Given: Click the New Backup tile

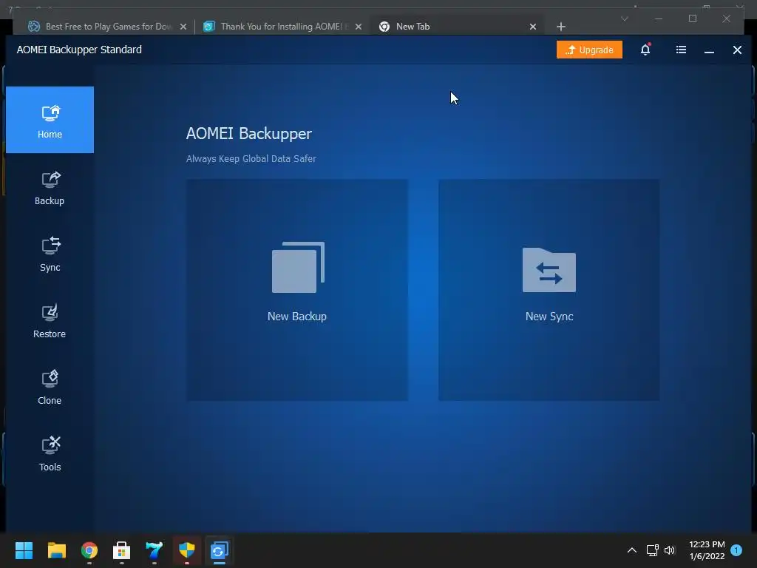Looking at the screenshot, I should pyautogui.click(x=297, y=290).
